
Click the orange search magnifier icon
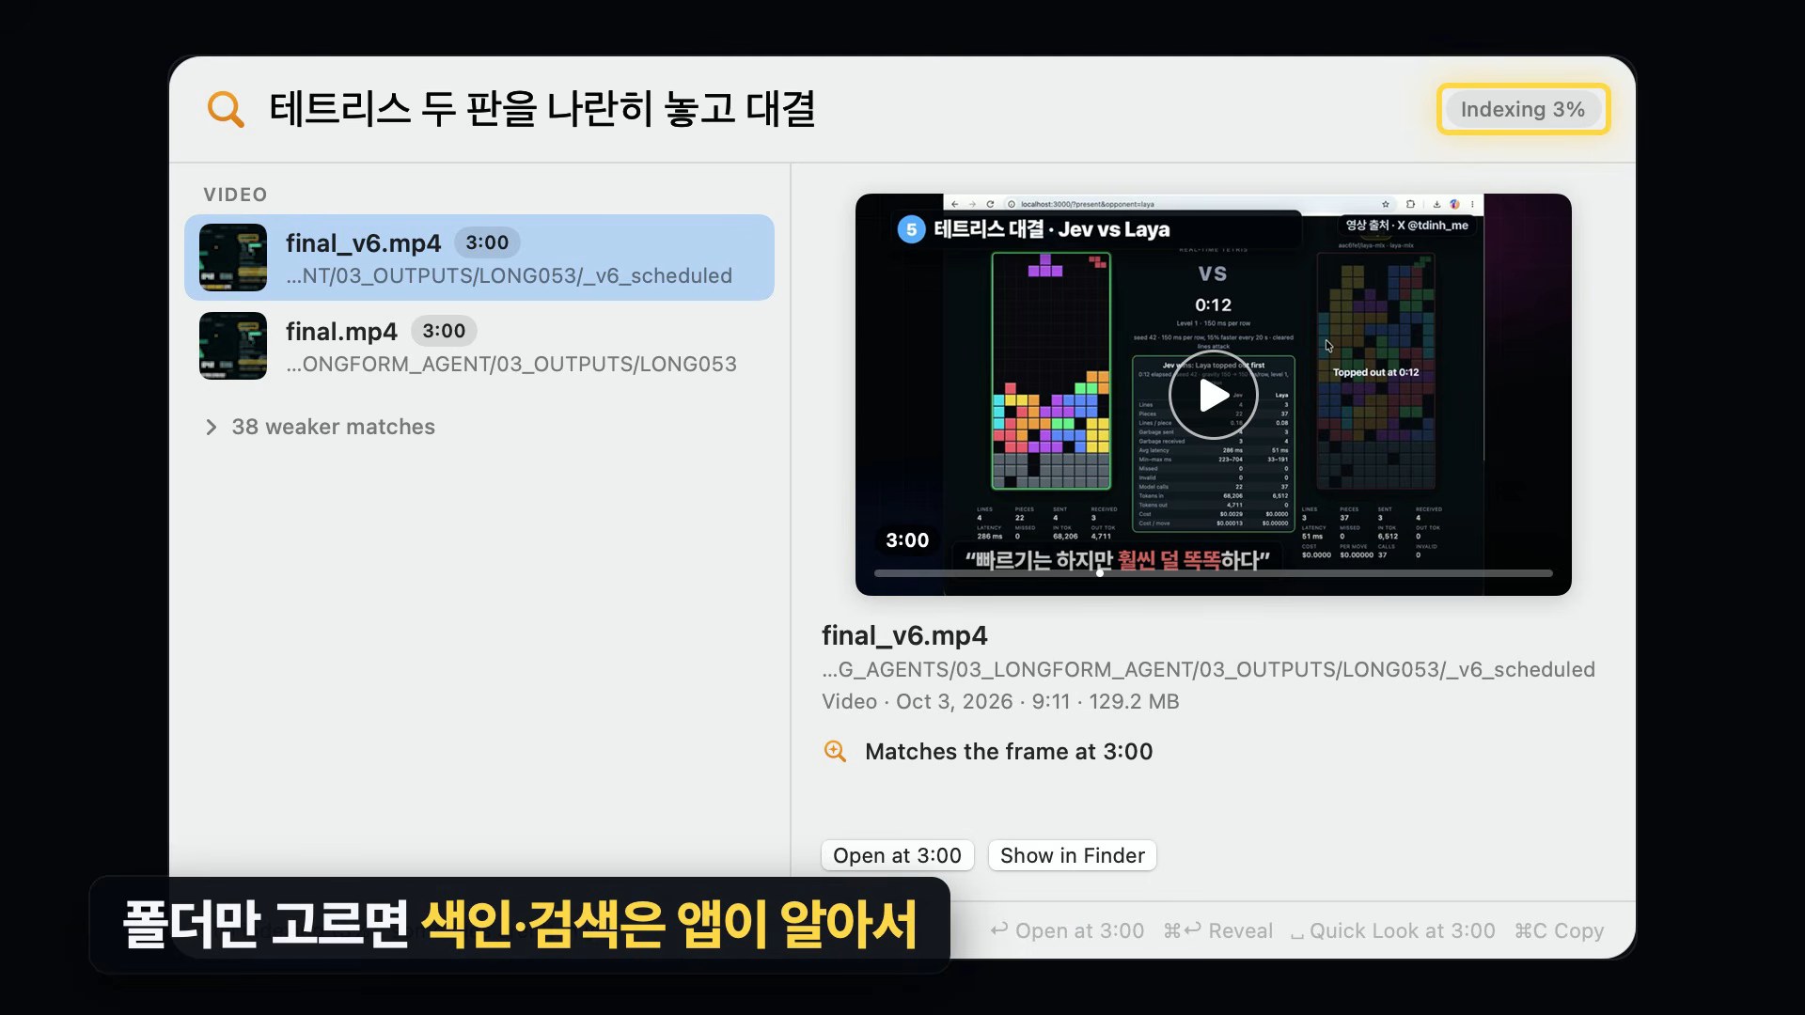click(226, 109)
